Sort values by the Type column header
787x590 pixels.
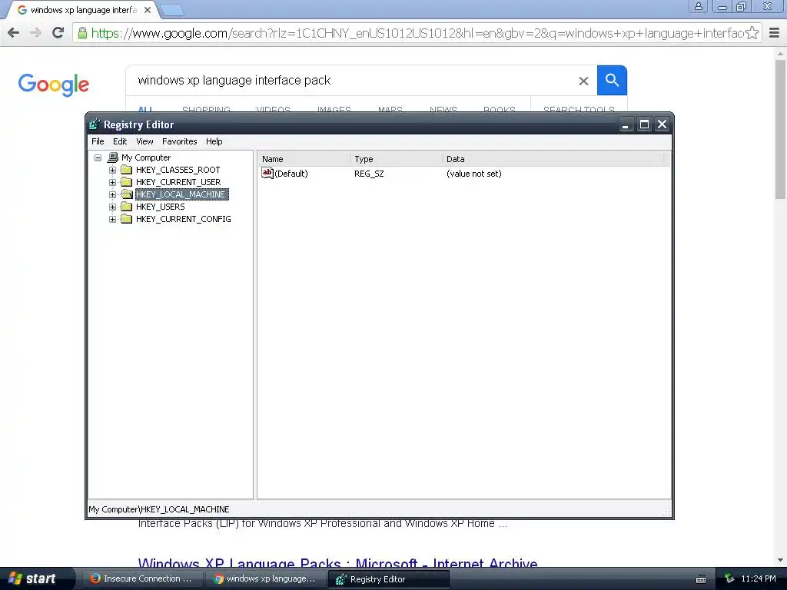click(396, 159)
